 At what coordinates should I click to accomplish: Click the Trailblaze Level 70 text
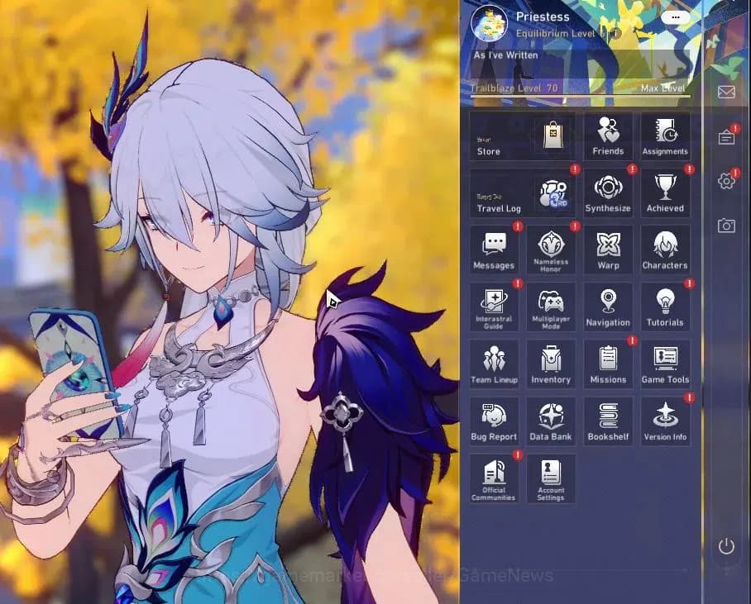pos(514,88)
